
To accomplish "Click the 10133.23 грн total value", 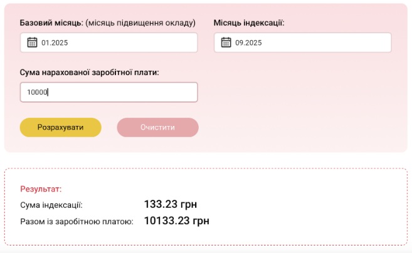I will [x=177, y=220].
